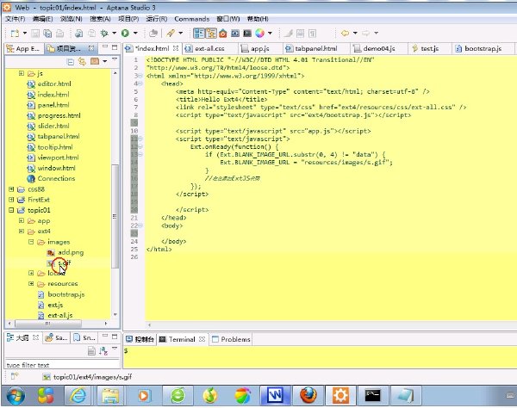This screenshot has height=408, width=517.
Task: Click the New file toolbar icon
Action: click(16, 34)
